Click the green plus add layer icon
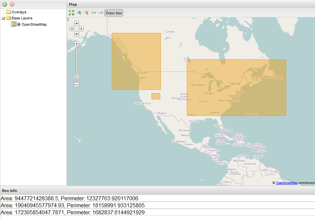The height and width of the screenshot is (219, 315). tap(4, 4)
